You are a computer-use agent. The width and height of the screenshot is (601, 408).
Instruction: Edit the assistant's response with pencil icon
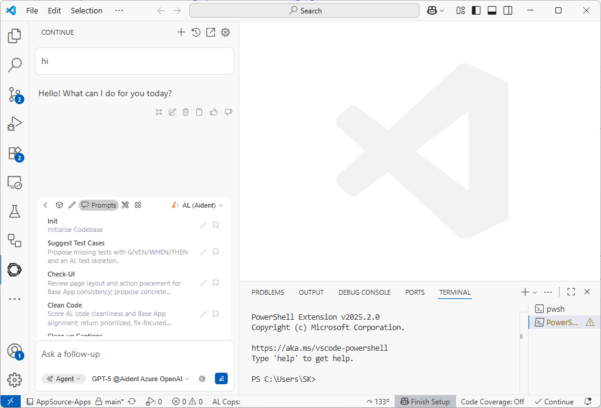pyautogui.click(x=172, y=112)
